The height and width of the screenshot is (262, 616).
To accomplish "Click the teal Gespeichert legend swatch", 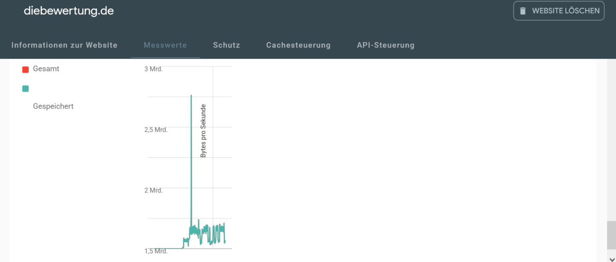I will [x=26, y=89].
